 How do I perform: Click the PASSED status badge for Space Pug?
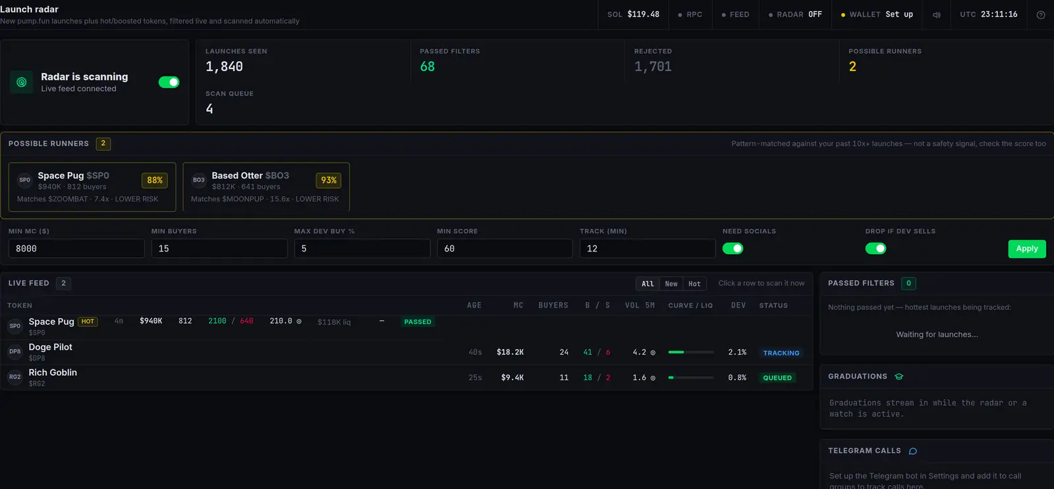[418, 322]
